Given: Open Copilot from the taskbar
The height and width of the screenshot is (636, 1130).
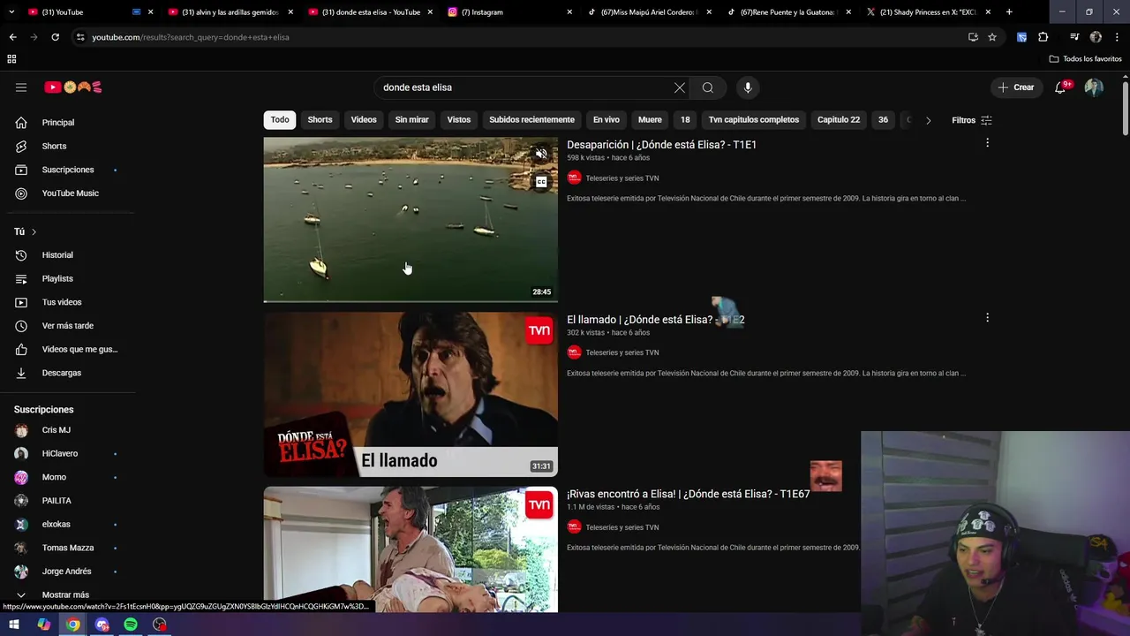Looking at the screenshot, I should coord(43,625).
